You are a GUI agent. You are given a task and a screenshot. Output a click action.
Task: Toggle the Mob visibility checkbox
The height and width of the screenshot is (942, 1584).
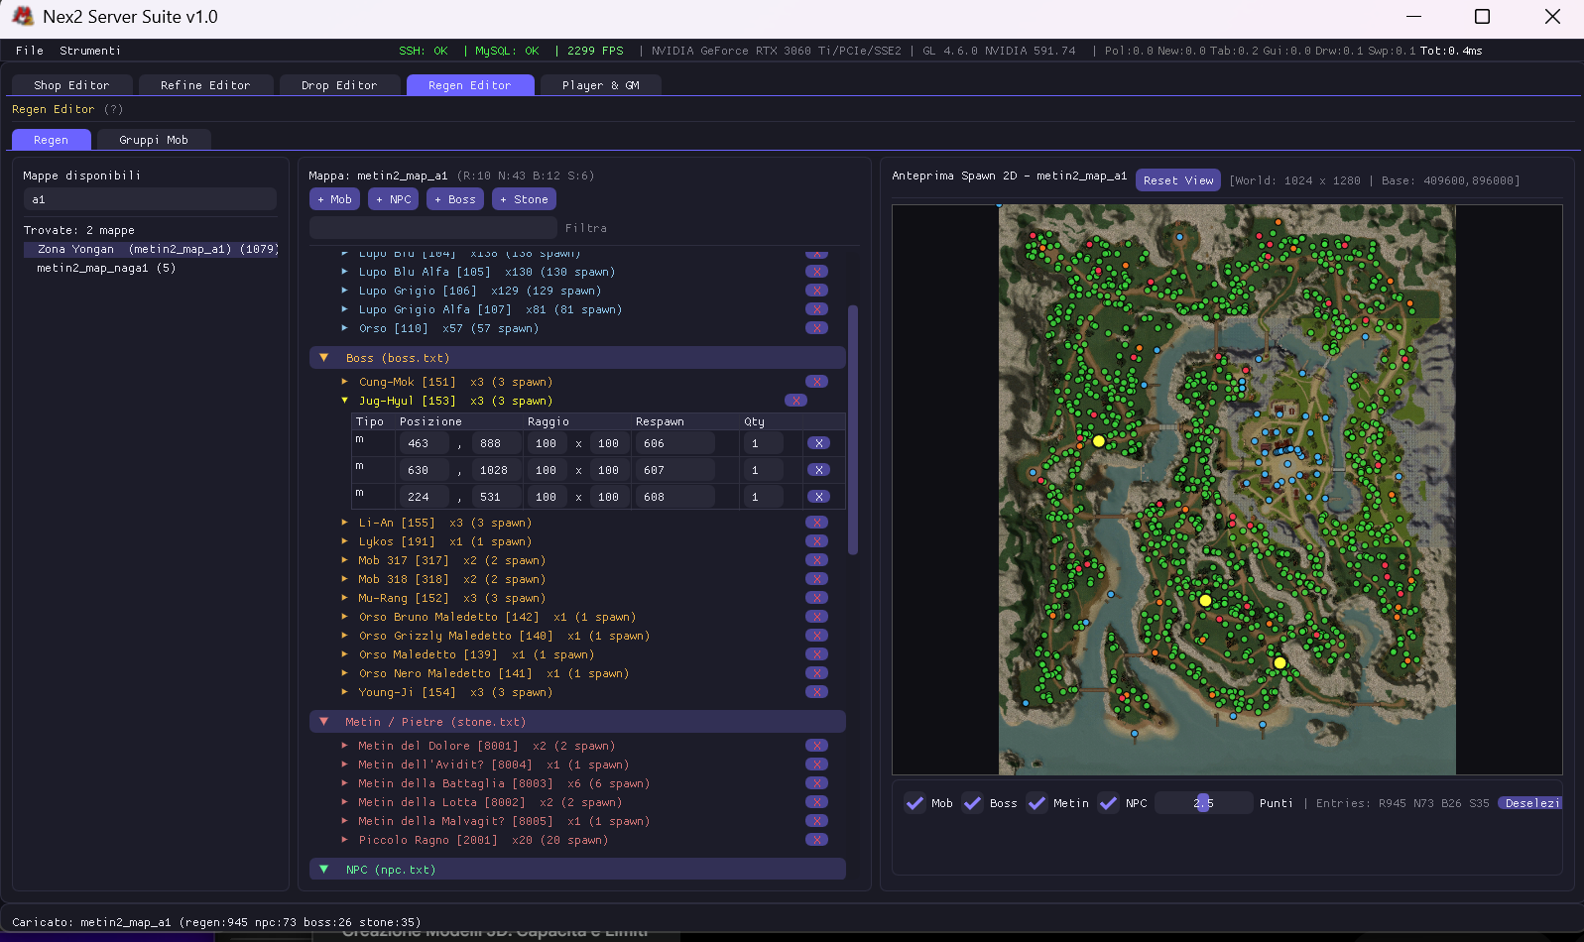[x=914, y=803]
